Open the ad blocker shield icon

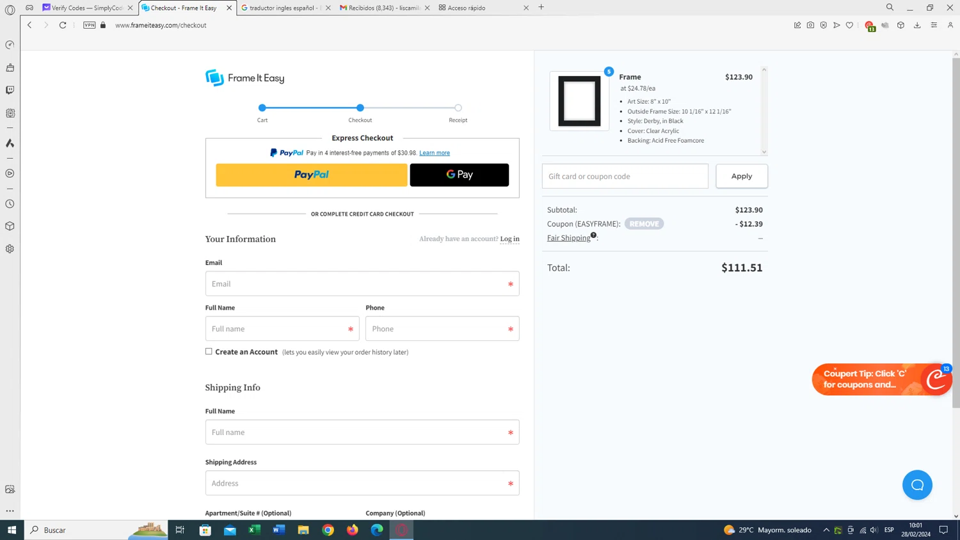(824, 25)
